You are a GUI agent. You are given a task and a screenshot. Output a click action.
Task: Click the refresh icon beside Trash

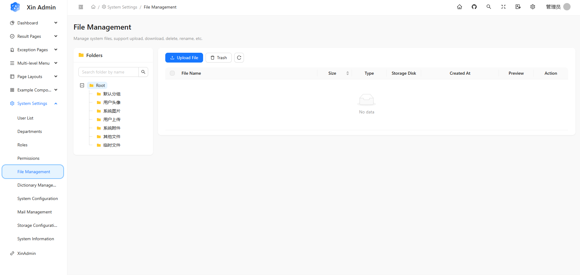[x=239, y=58]
